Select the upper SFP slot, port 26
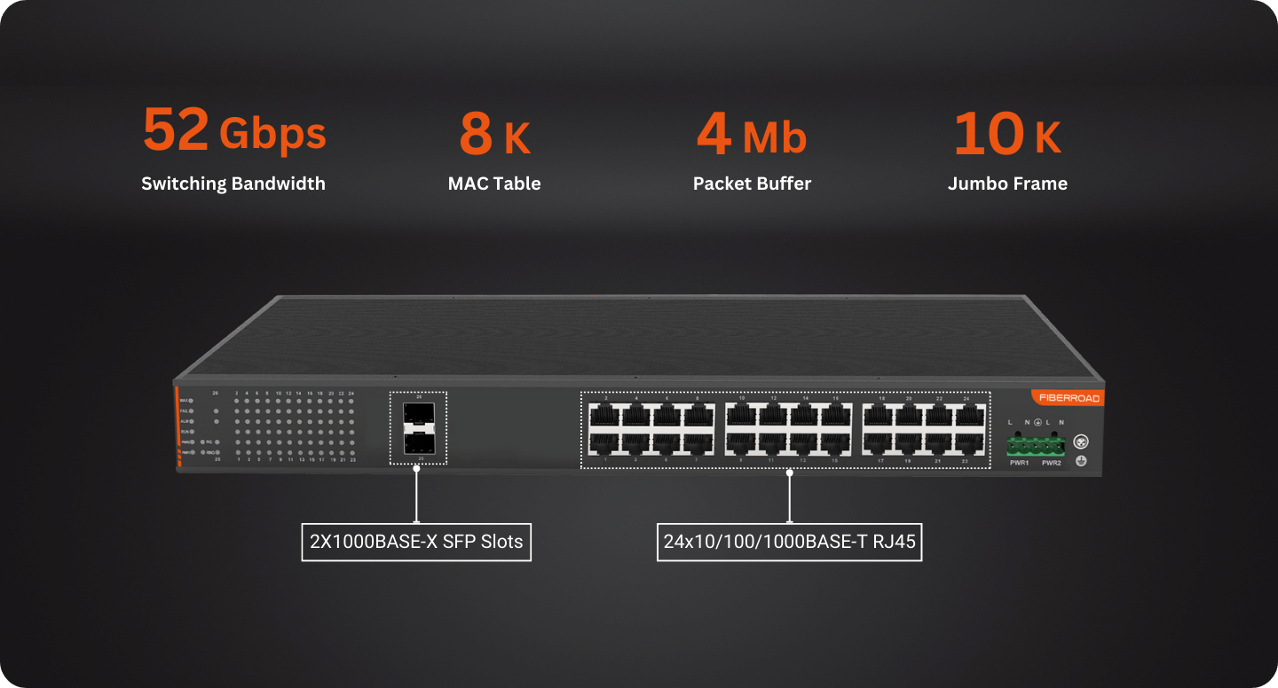The image size is (1278, 688). click(419, 414)
